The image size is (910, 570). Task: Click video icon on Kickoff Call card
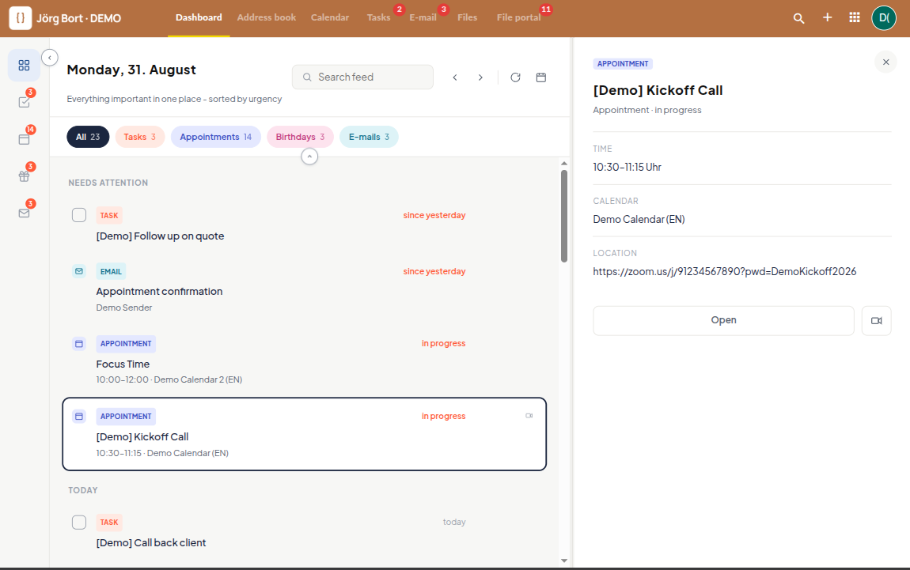tap(529, 416)
